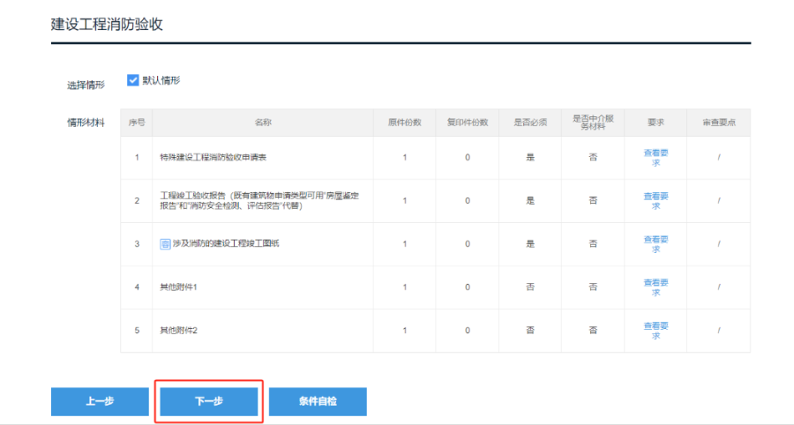The width and height of the screenshot is (794, 425).
Task: Open 查看要求 link for 其他附件1
Action: click(x=655, y=287)
